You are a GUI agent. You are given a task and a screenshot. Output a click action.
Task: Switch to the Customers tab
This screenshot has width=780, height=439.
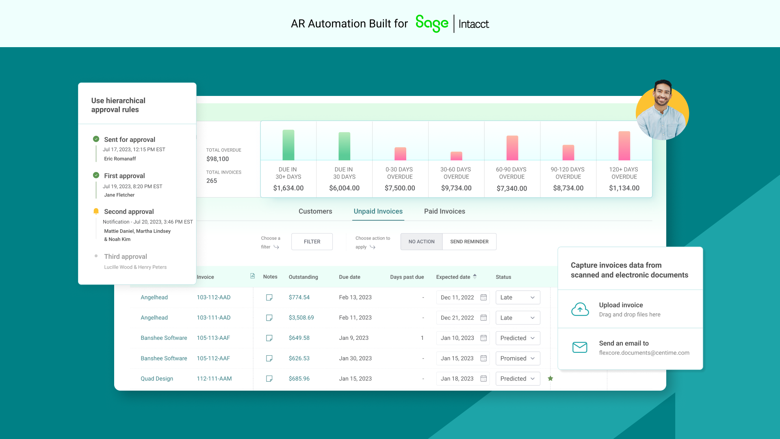click(x=315, y=211)
